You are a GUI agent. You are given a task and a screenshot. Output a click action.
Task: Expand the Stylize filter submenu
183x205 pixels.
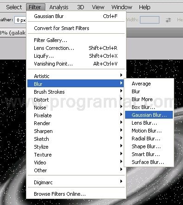(x=76, y=147)
